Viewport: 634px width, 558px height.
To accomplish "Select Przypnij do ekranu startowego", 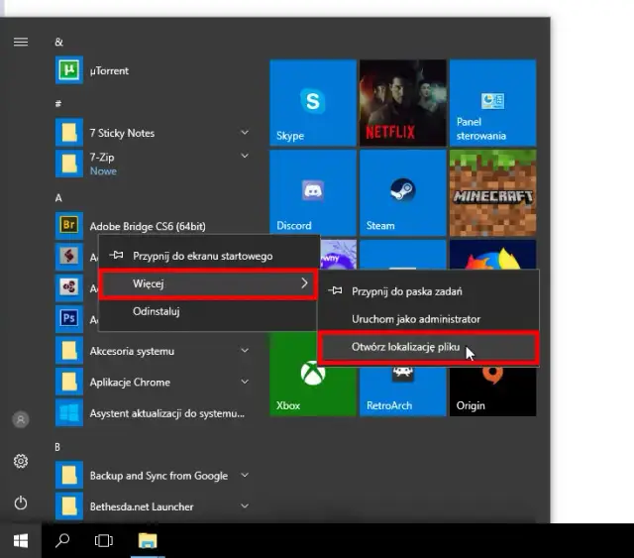I will click(x=208, y=256).
